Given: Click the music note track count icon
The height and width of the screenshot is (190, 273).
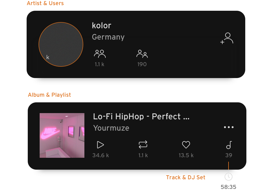Looking at the screenshot, I should click(x=229, y=145).
